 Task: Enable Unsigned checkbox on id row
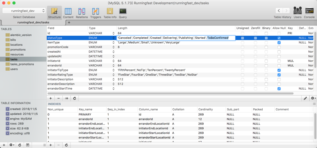243,33
